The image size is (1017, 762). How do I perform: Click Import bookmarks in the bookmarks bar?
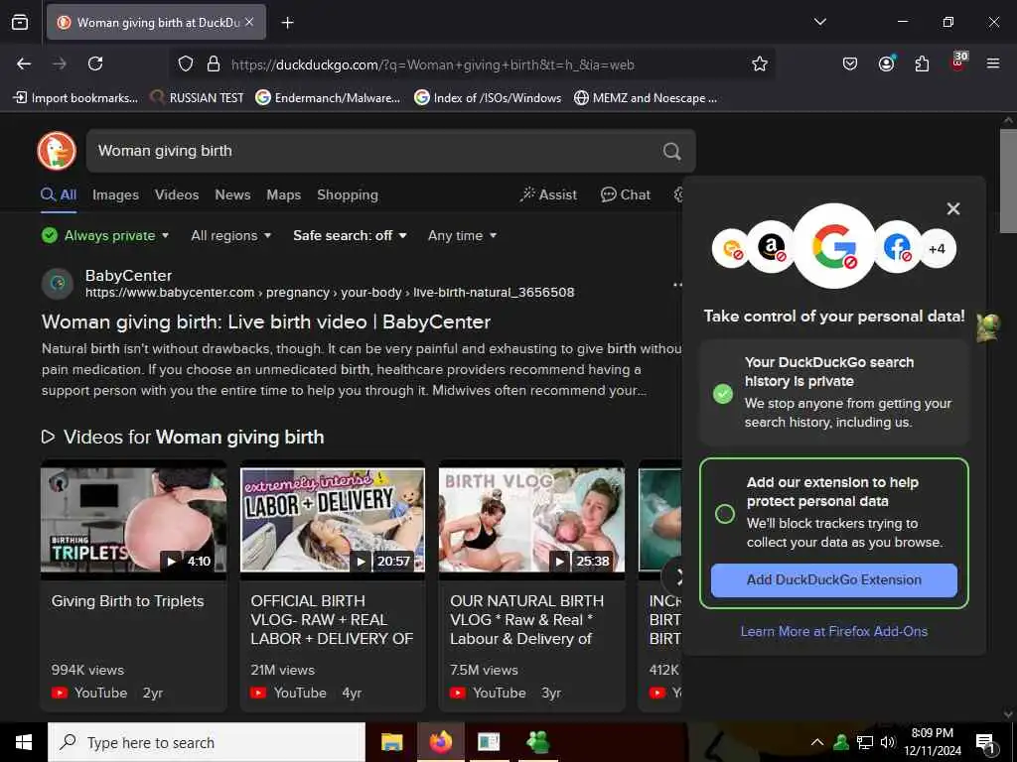[75, 98]
